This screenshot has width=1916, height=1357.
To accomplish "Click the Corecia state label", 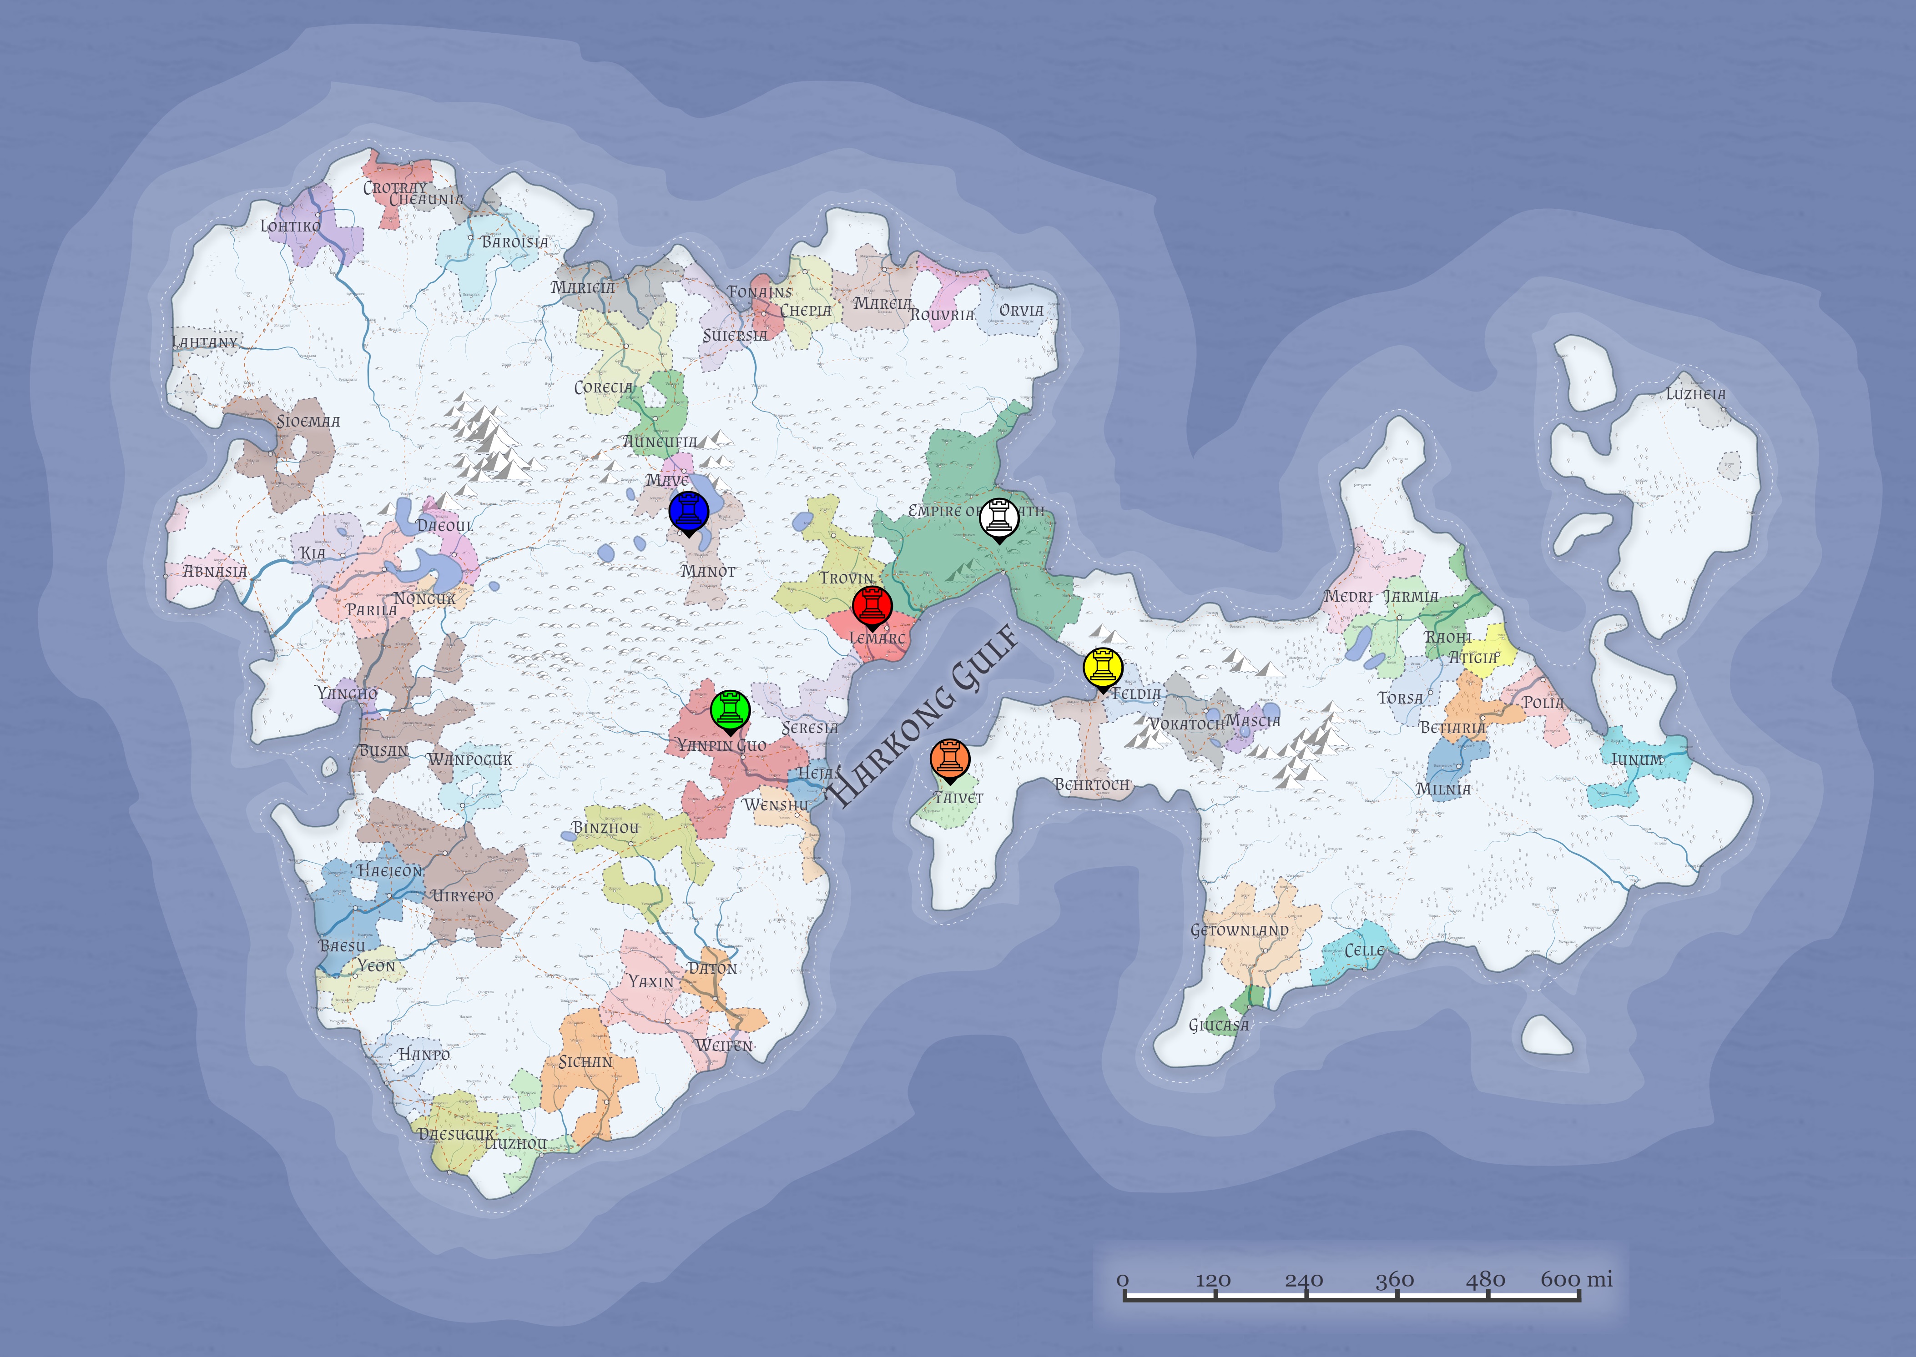I will (603, 388).
